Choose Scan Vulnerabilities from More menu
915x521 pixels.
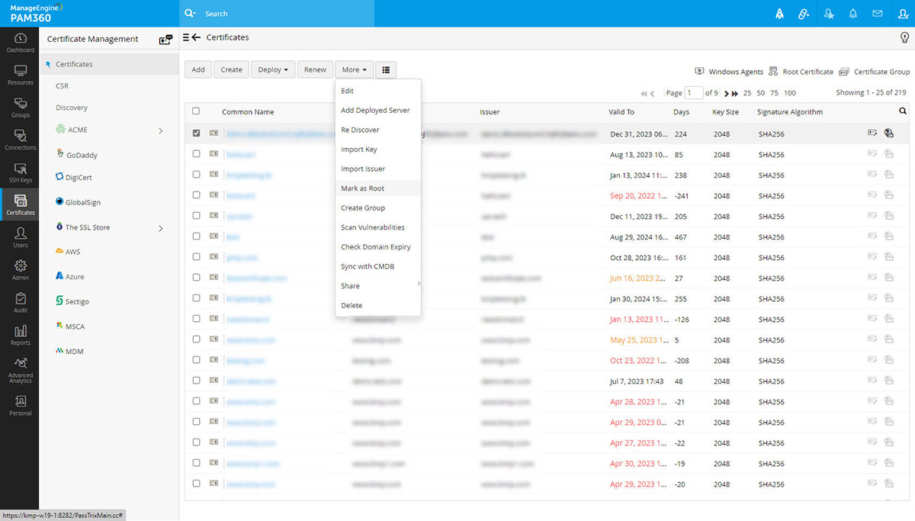(373, 227)
